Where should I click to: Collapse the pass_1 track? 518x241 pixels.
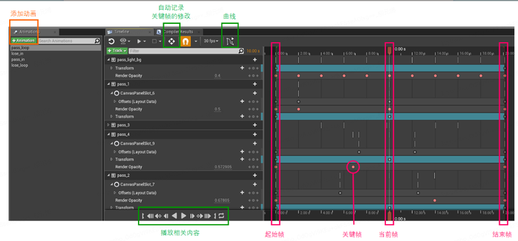[108, 84]
